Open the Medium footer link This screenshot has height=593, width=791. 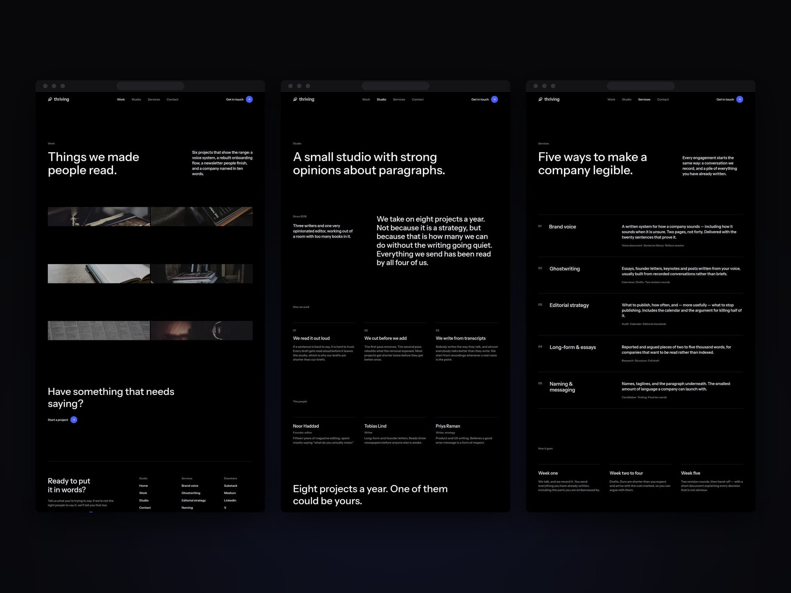pyautogui.click(x=230, y=493)
